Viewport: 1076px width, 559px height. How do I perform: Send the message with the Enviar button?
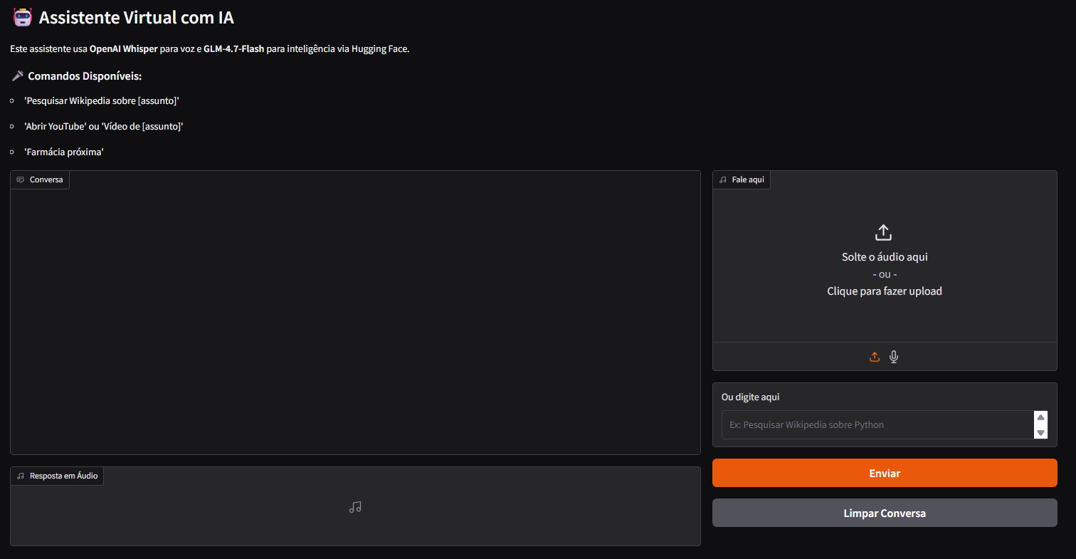885,473
